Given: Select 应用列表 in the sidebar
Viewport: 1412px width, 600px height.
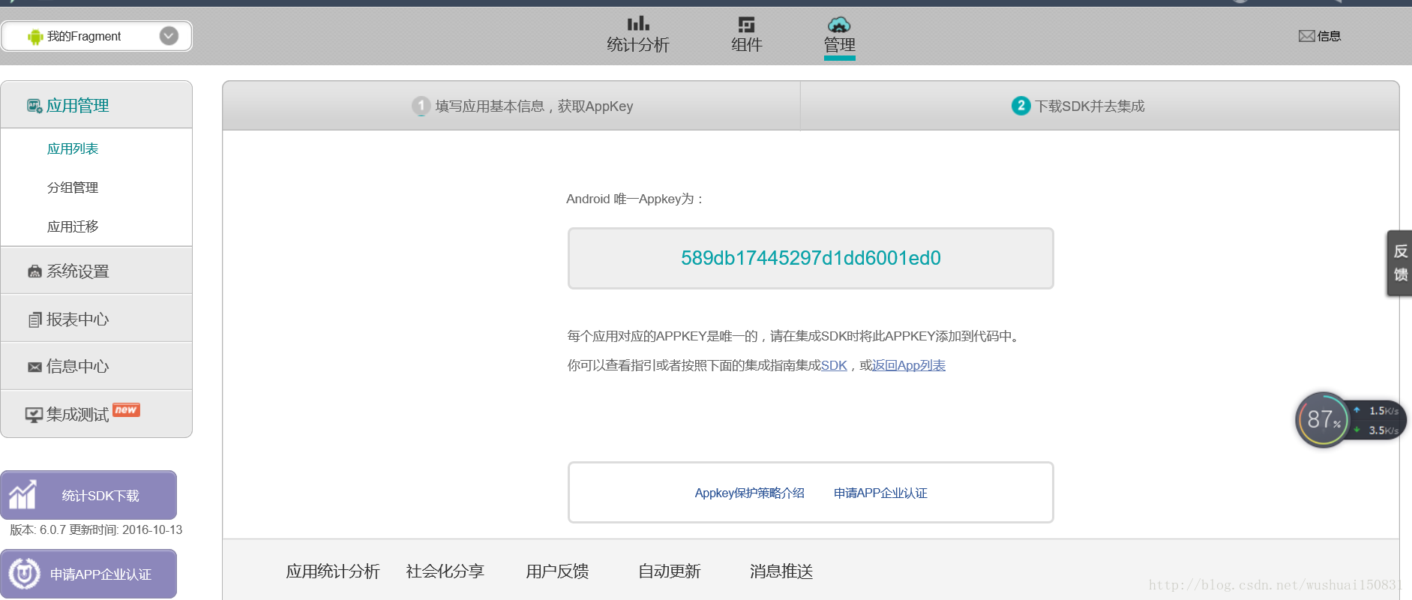Looking at the screenshot, I should pyautogui.click(x=73, y=148).
